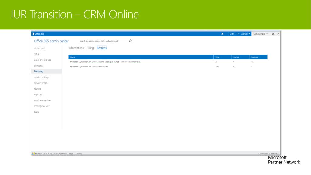Switch to the Billing tab
This screenshot has height=175, width=311.
click(90, 48)
